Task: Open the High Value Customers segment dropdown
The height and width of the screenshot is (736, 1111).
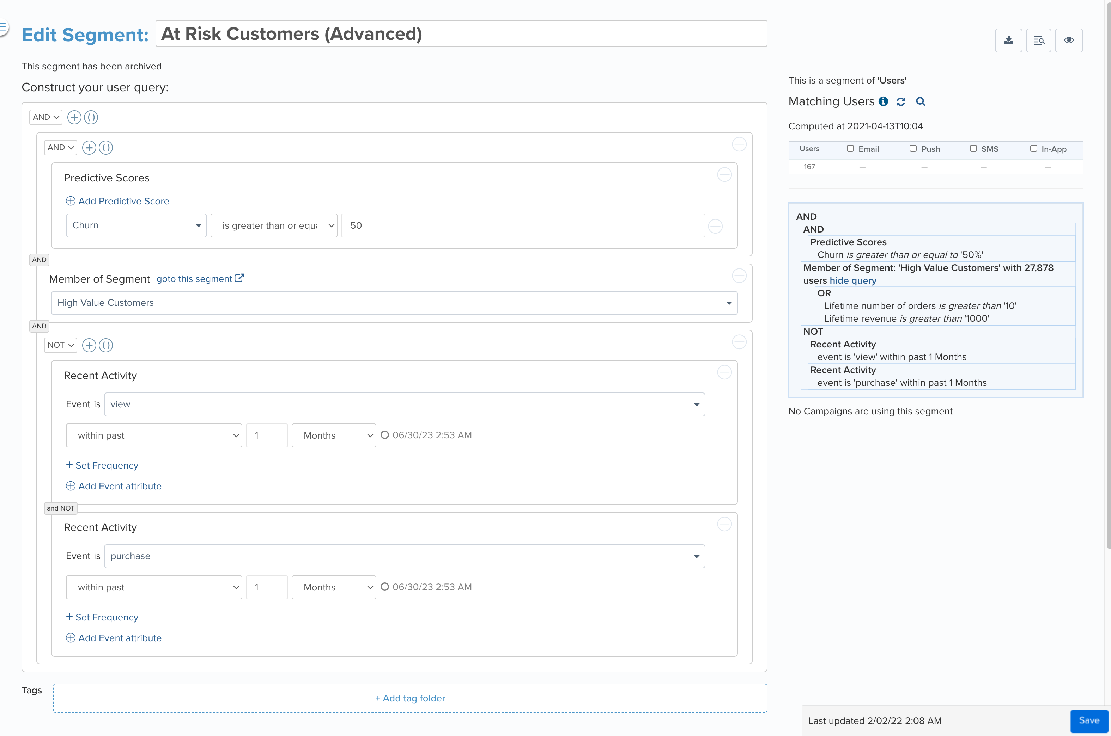Action: tap(394, 303)
